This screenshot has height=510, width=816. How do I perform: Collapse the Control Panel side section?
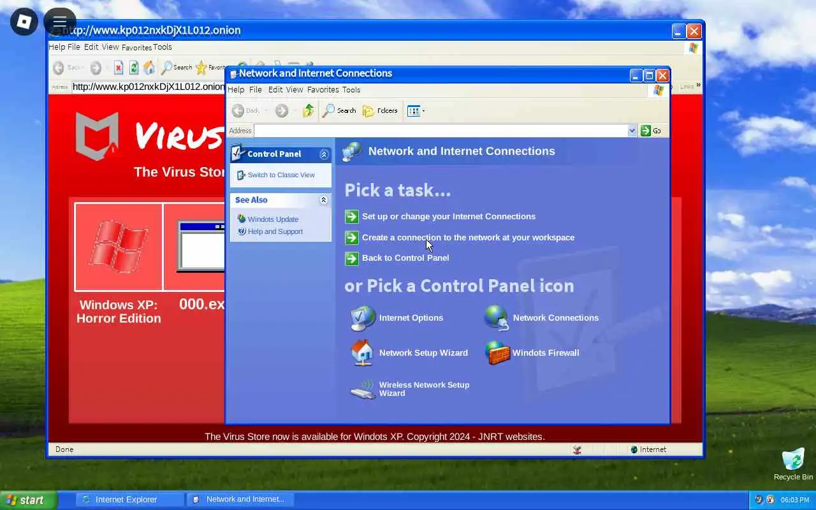pos(324,154)
